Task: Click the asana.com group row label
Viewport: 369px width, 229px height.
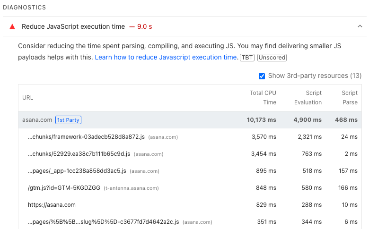Action: coord(37,120)
